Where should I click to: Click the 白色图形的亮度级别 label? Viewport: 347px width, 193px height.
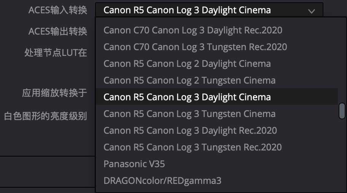(46, 115)
